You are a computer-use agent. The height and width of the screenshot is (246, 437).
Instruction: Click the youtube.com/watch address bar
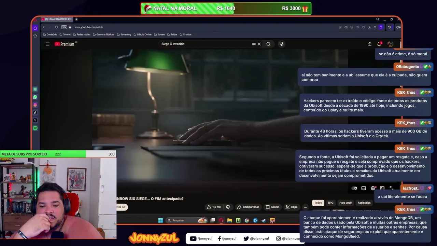(x=88, y=27)
